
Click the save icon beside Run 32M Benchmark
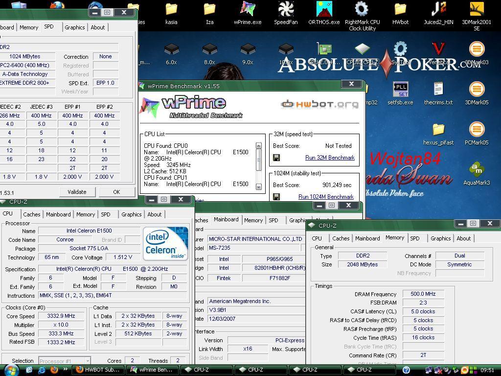276,157
